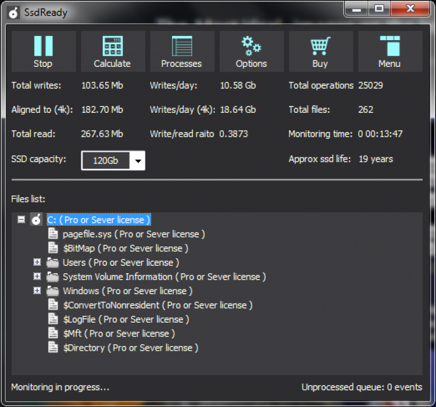This screenshot has width=436, height=407.
Task: Select the $ConvertToNonresident entry
Action: [x=158, y=305]
